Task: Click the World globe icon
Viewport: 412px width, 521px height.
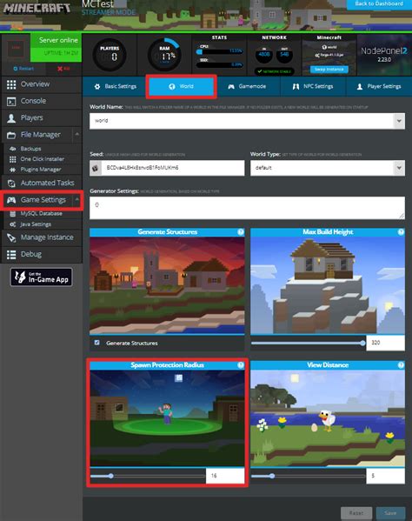Action: (x=171, y=87)
